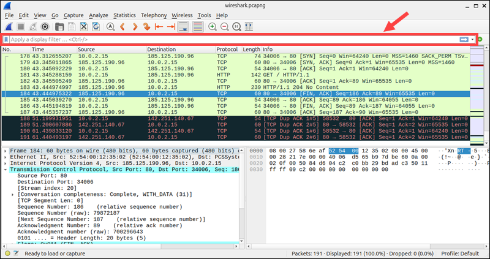Open the Capture menu
The width and height of the screenshot is (490, 259).
pyautogui.click(x=73, y=15)
